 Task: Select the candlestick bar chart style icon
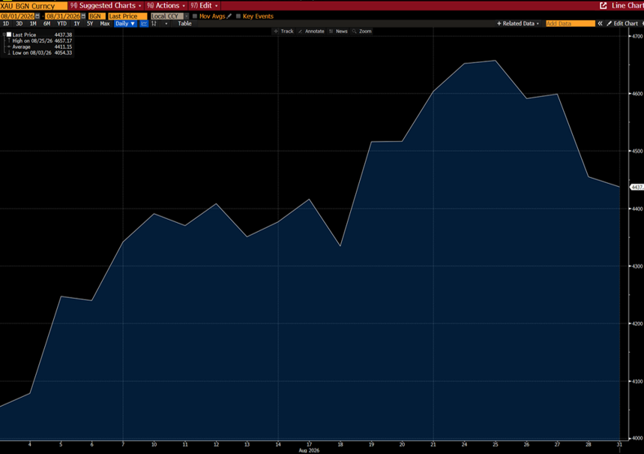[154, 23]
